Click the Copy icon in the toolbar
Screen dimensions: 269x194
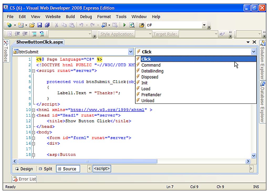coord(64,25)
